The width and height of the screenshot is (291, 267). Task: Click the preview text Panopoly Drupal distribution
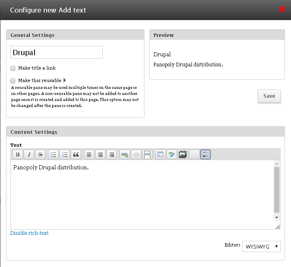[x=188, y=65]
